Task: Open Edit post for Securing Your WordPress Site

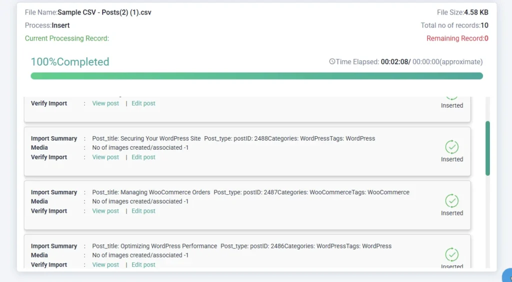Action: (x=143, y=157)
